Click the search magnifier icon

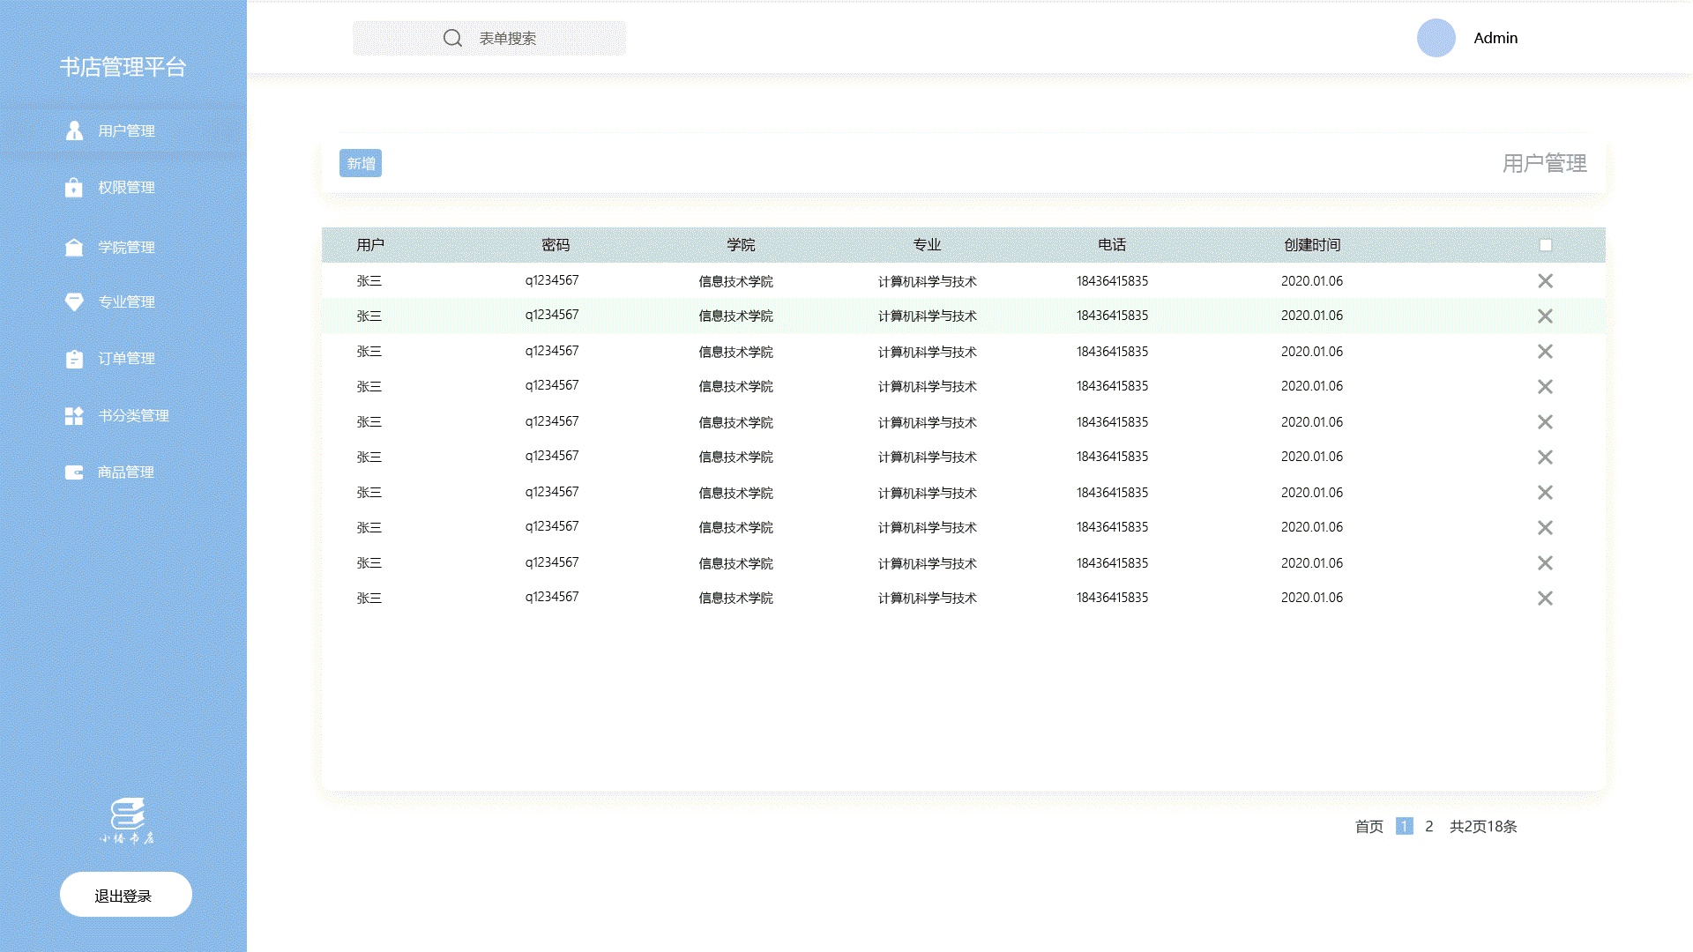(452, 38)
